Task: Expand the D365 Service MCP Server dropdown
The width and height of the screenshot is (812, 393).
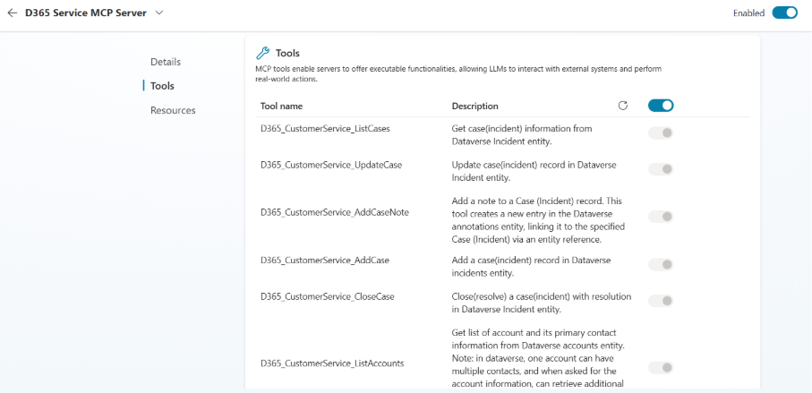Action: 159,13
